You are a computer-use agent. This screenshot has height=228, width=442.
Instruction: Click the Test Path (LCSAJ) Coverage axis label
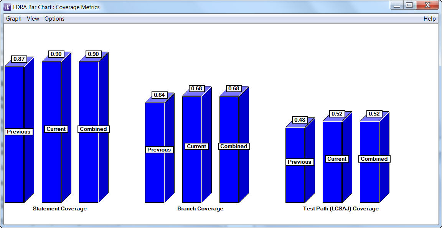[341, 209]
